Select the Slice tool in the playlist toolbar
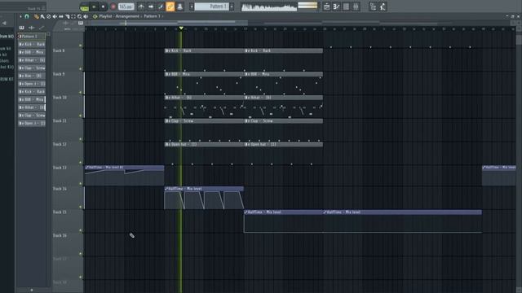The image size is (522, 293). [x=67, y=16]
